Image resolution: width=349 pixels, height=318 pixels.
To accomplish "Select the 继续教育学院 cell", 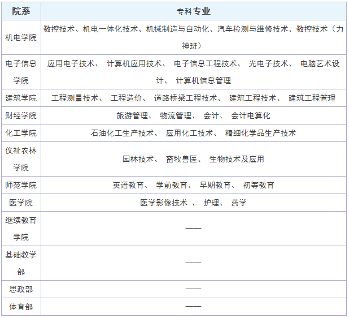I will pos(21,228).
